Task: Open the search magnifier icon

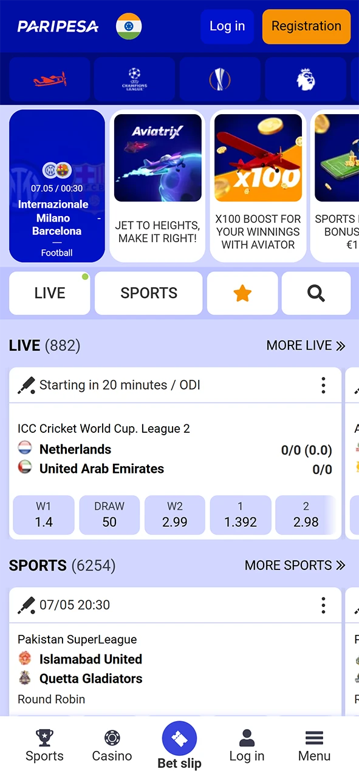Action: coord(316,293)
